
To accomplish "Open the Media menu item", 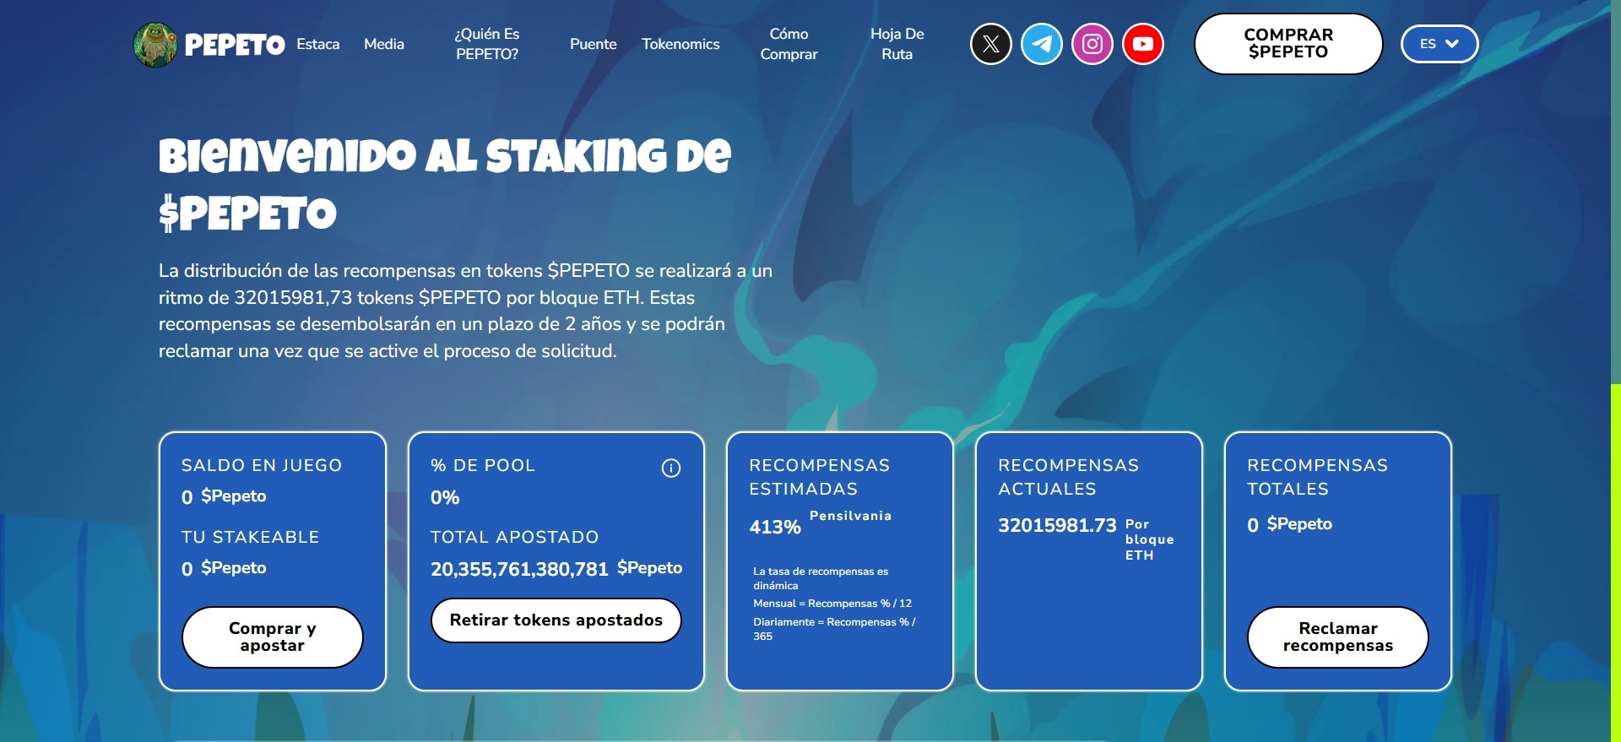I will pos(384,44).
